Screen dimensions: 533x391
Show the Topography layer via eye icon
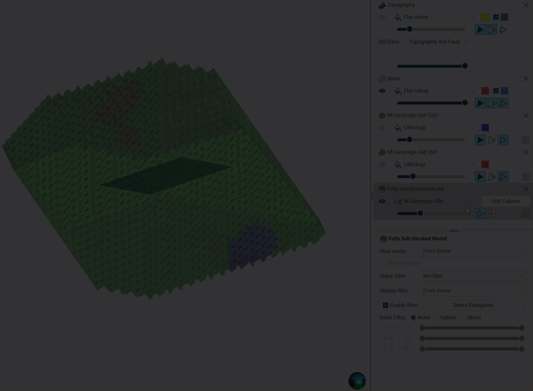(382, 17)
